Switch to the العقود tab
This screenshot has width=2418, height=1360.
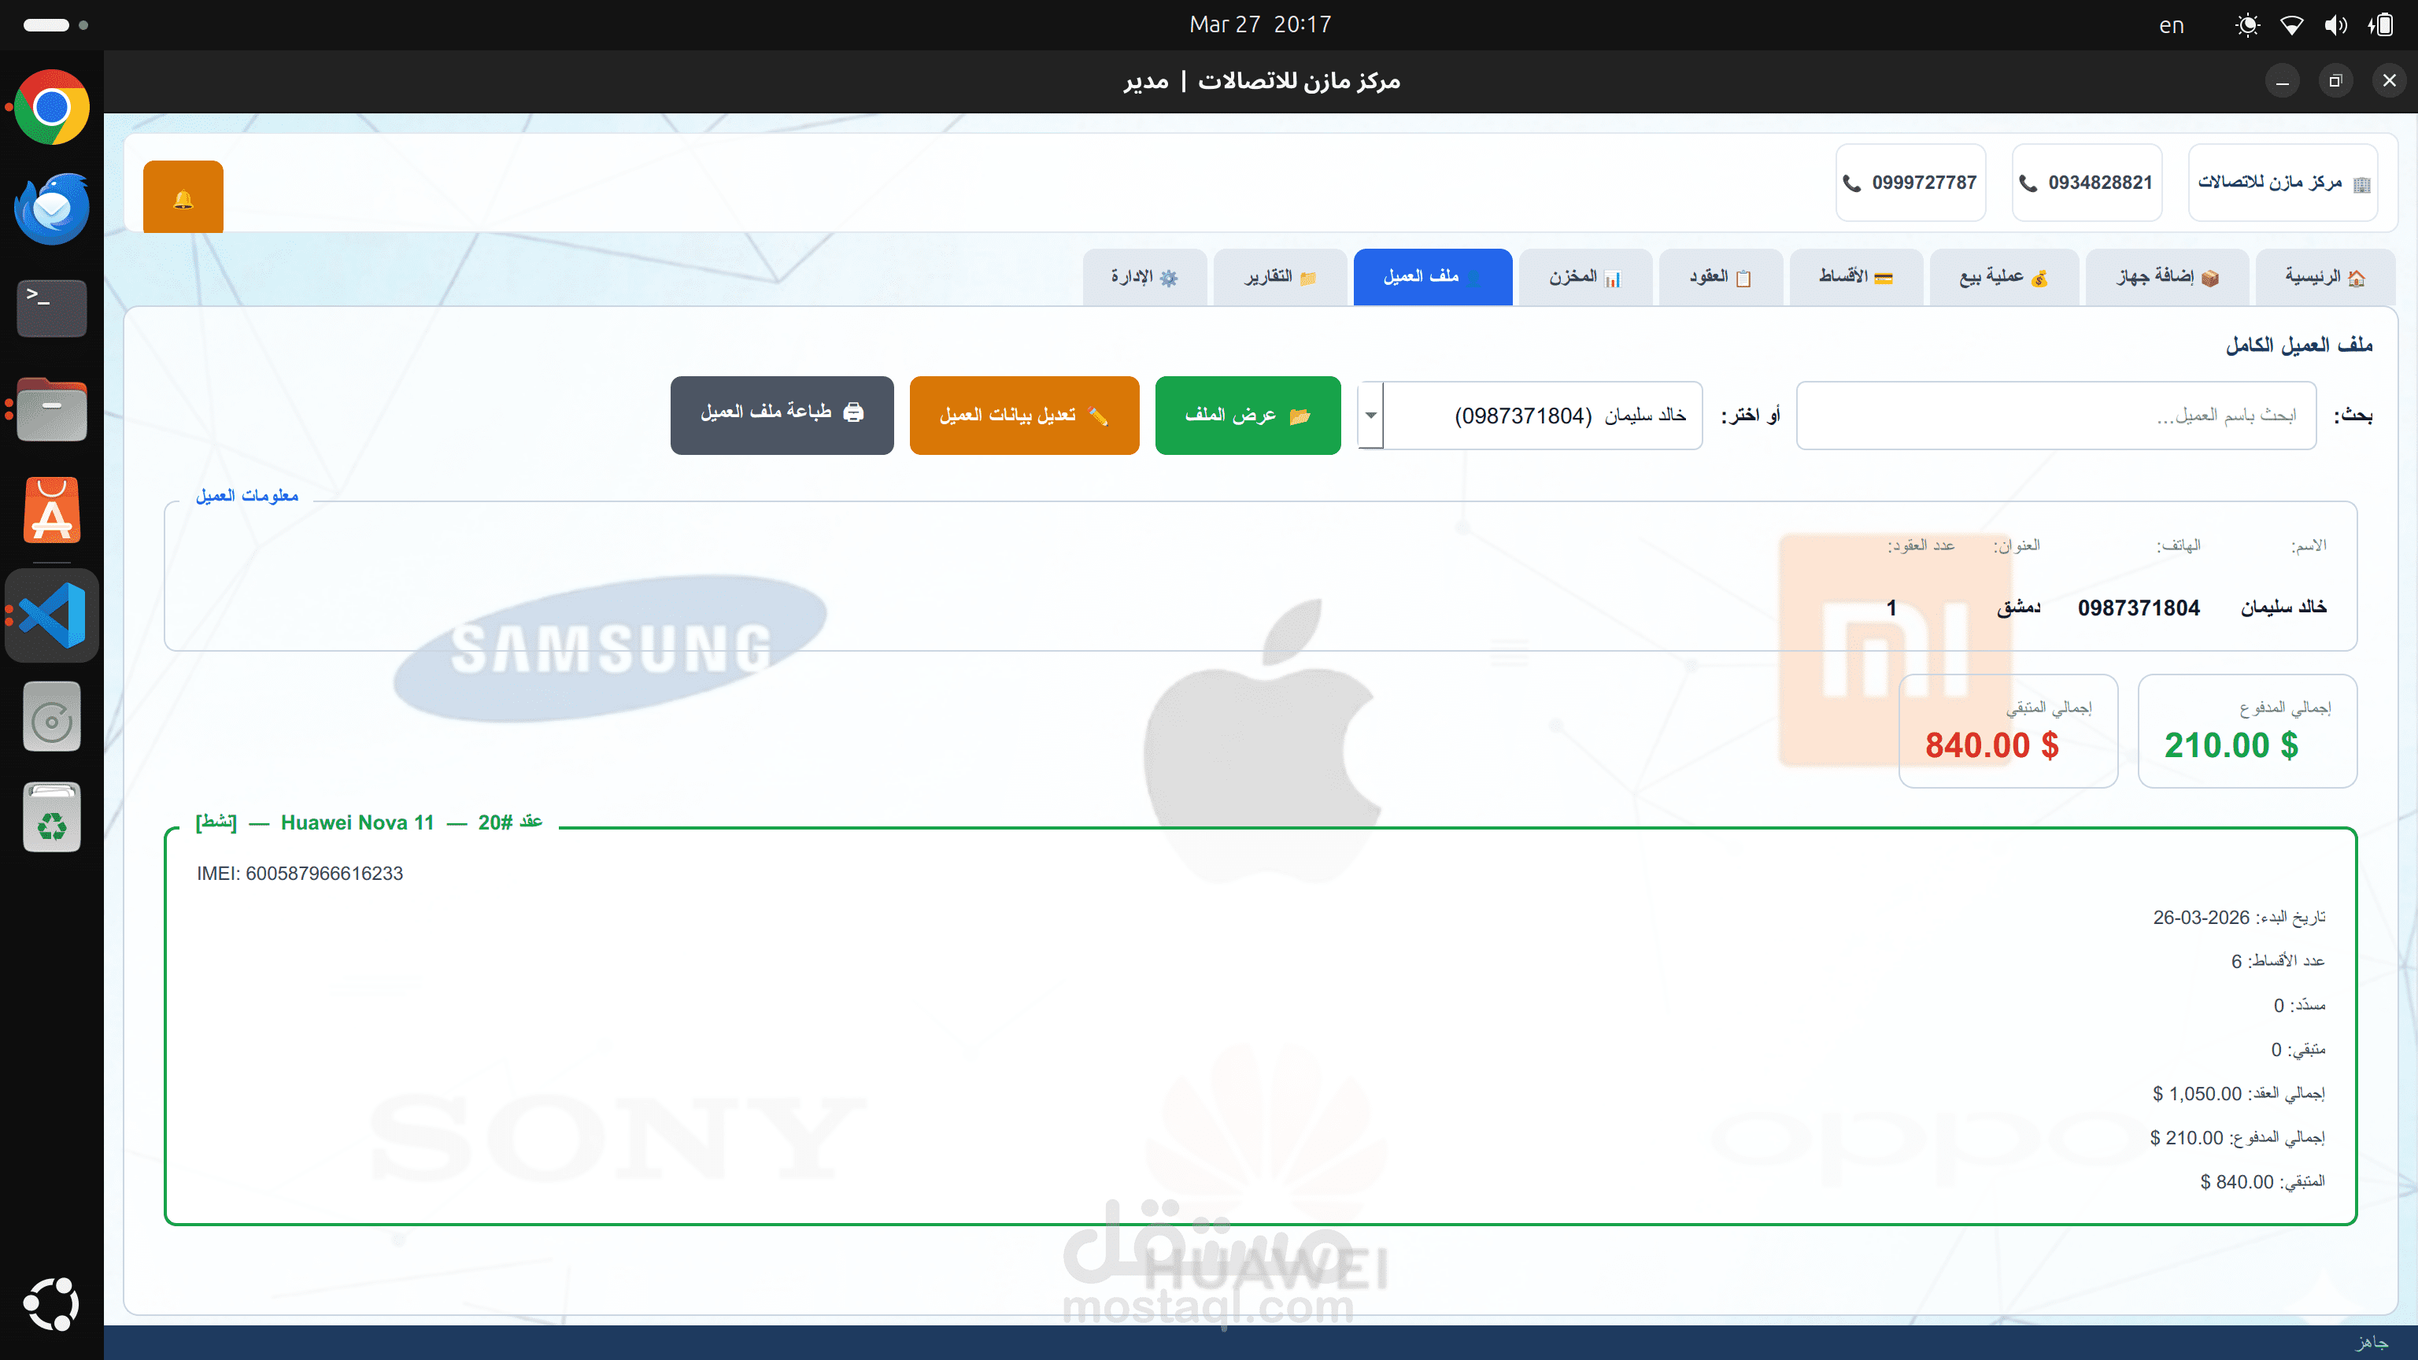(1720, 277)
